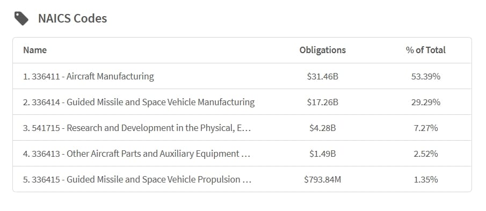Viewport: 486px width, 211px height.
Task: Click the NAICS Codes heading
Action: [x=72, y=19]
